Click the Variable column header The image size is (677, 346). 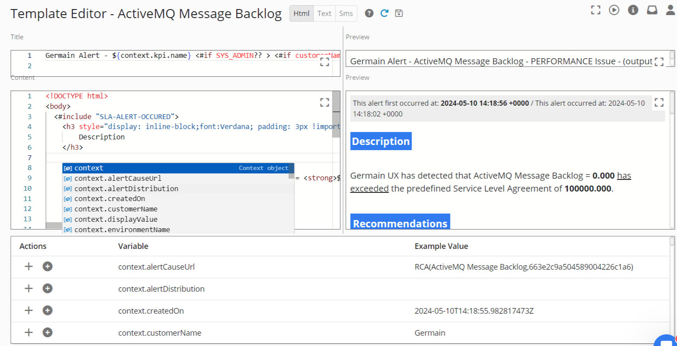[133, 246]
